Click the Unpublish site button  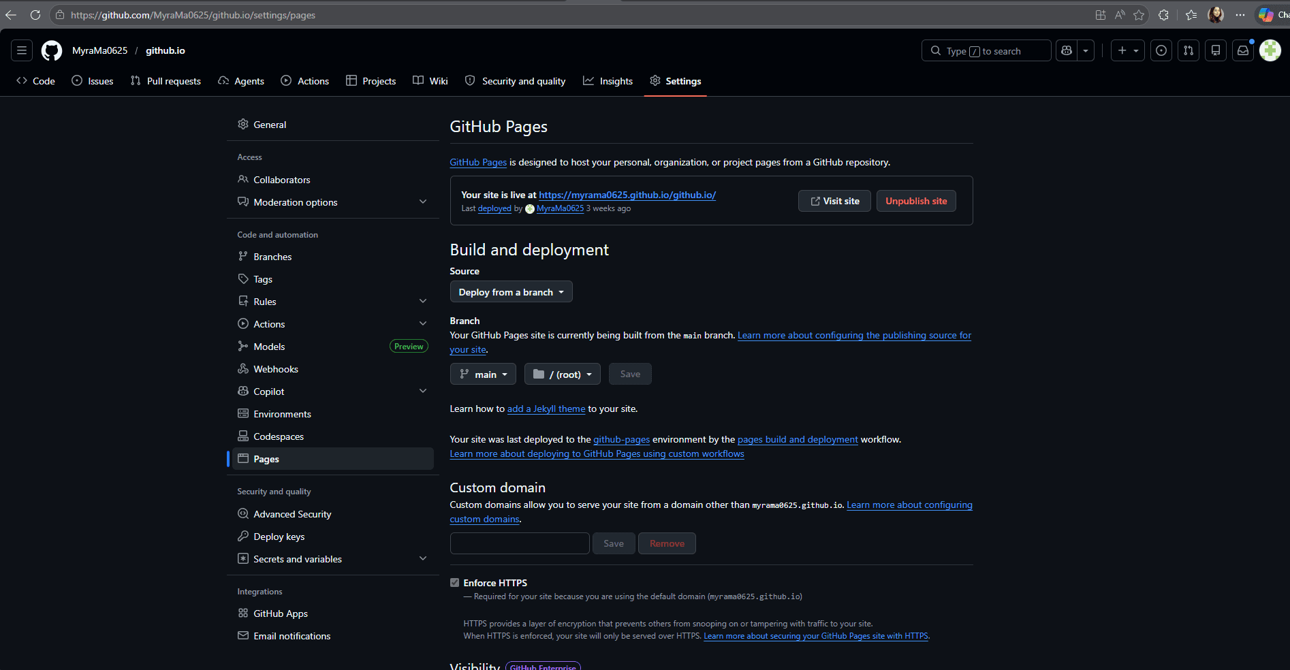point(916,201)
